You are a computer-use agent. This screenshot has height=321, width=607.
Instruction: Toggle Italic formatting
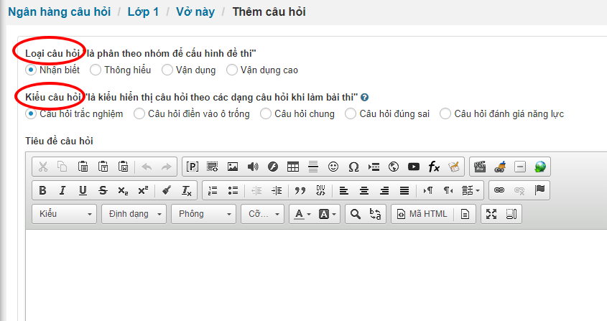point(62,190)
